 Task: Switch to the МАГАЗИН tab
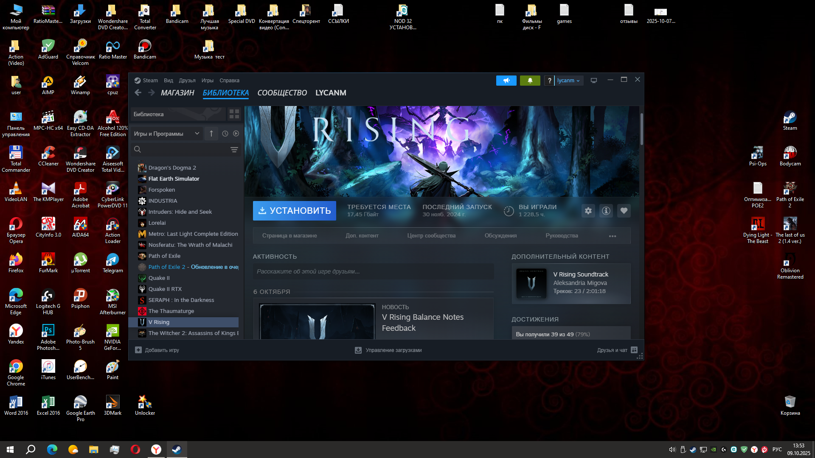click(177, 93)
